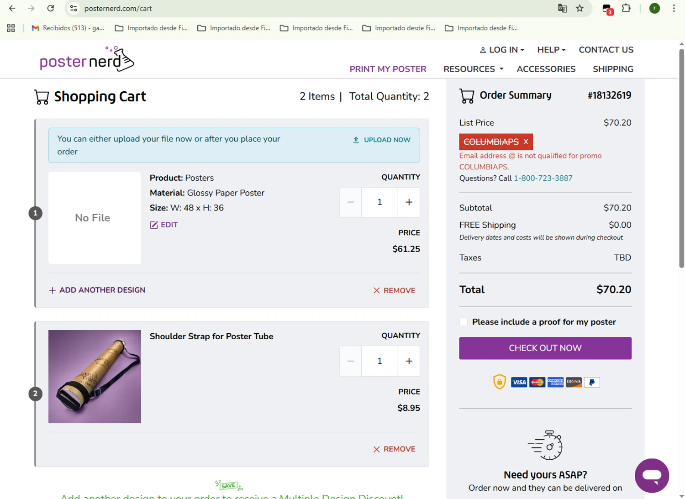This screenshot has width=685, height=499.
Task: Click the security shield lock icon
Action: 499,382
